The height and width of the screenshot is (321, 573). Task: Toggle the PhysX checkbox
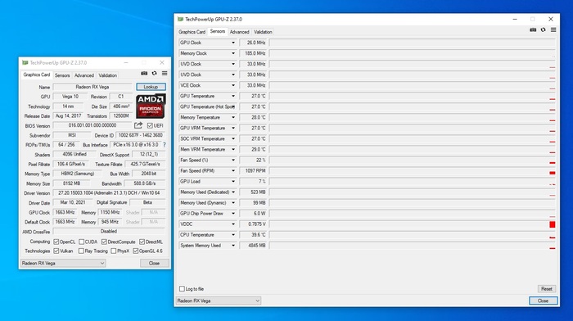tap(114, 251)
